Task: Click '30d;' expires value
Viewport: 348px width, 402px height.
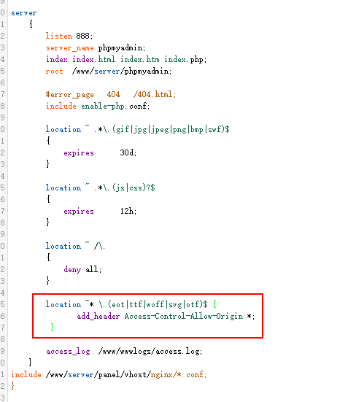Action: pyautogui.click(x=128, y=152)
